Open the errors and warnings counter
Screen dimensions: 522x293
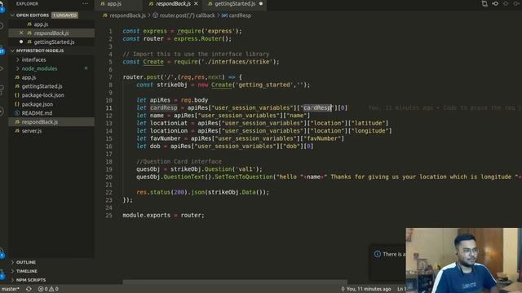[48, 289]
